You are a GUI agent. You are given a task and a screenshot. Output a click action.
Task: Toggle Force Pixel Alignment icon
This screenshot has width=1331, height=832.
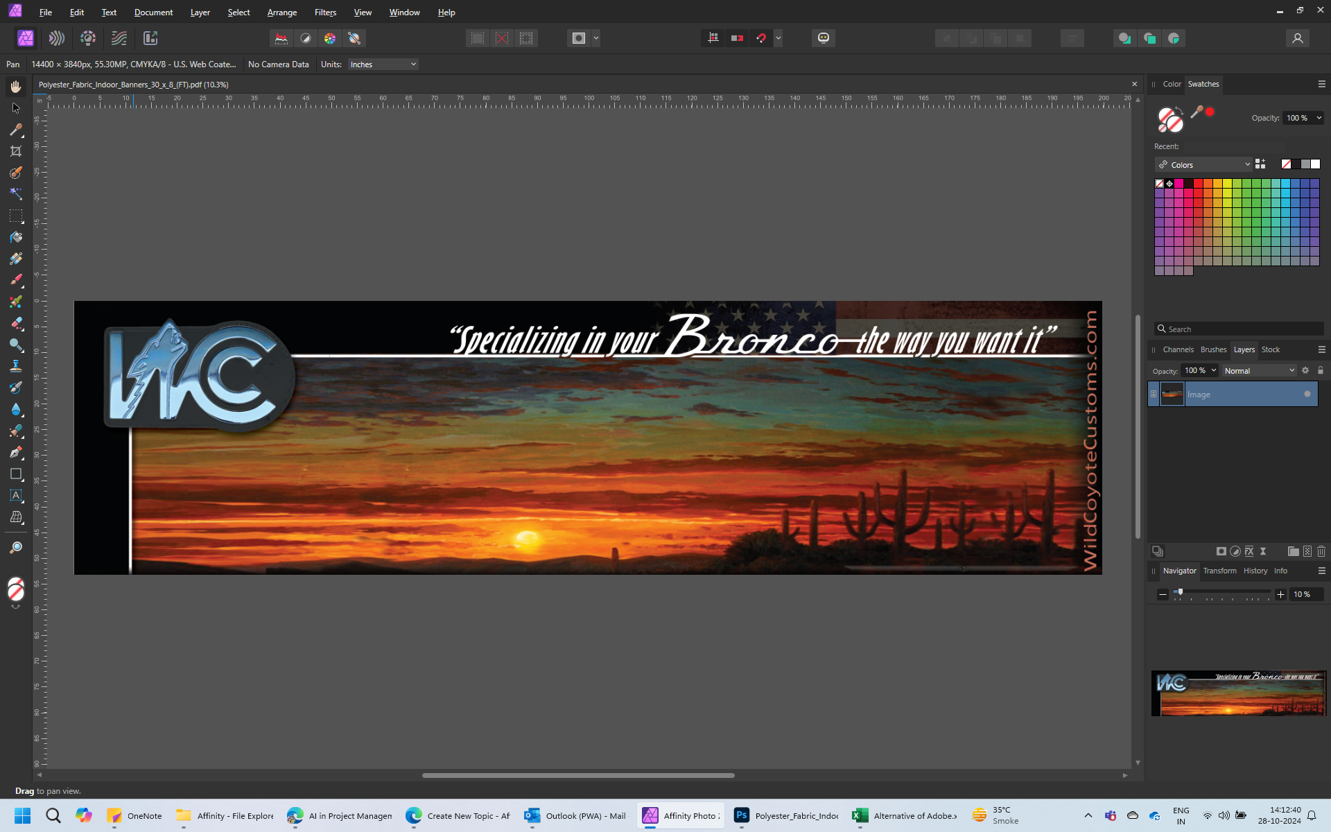(713, 38)
